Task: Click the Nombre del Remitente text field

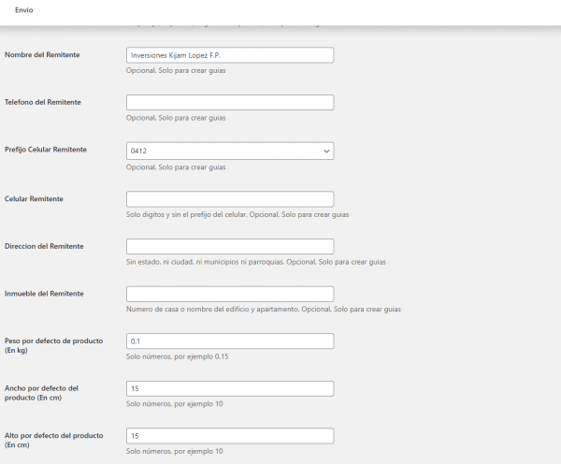Action: coord(230,55)
